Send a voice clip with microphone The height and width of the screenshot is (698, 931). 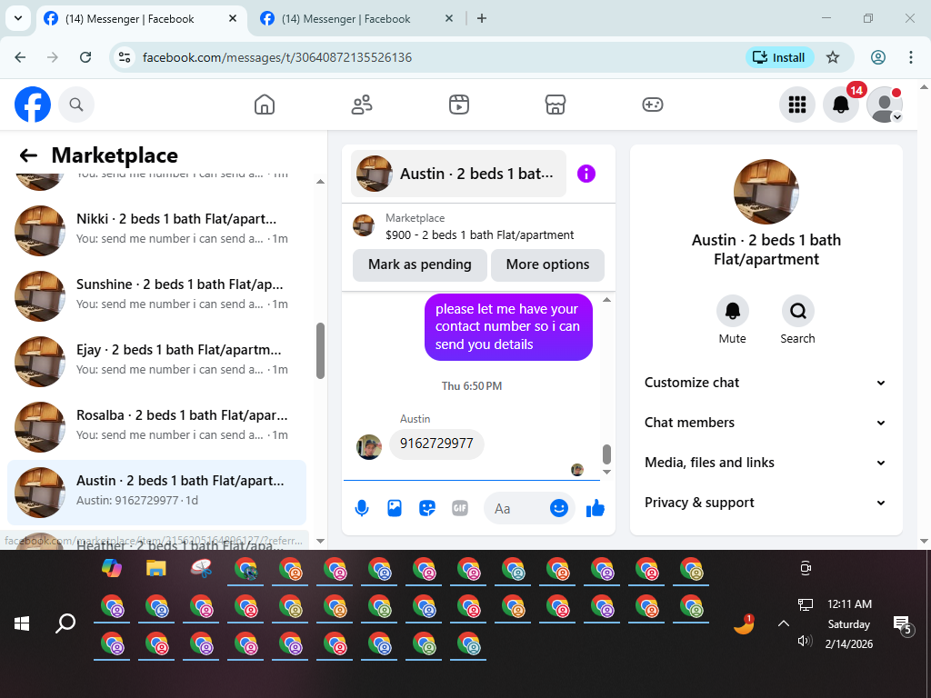tap(362, 509)
